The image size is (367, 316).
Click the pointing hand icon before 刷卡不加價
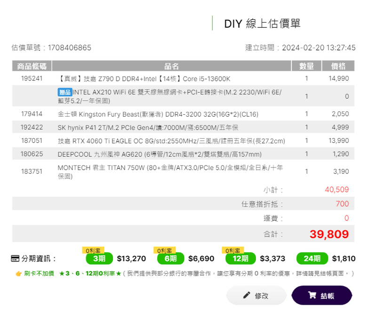(x=19, y=273)
